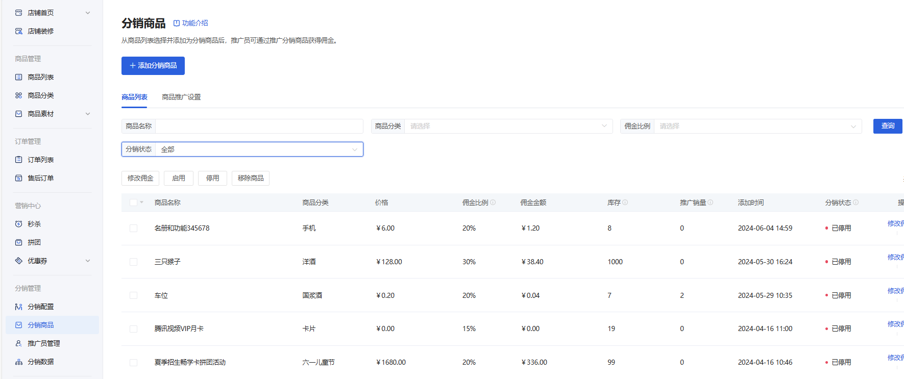Click the info icon beside 分销状态 column header
The width and height of the screenshot is (904, 379).
coord(856,203)
